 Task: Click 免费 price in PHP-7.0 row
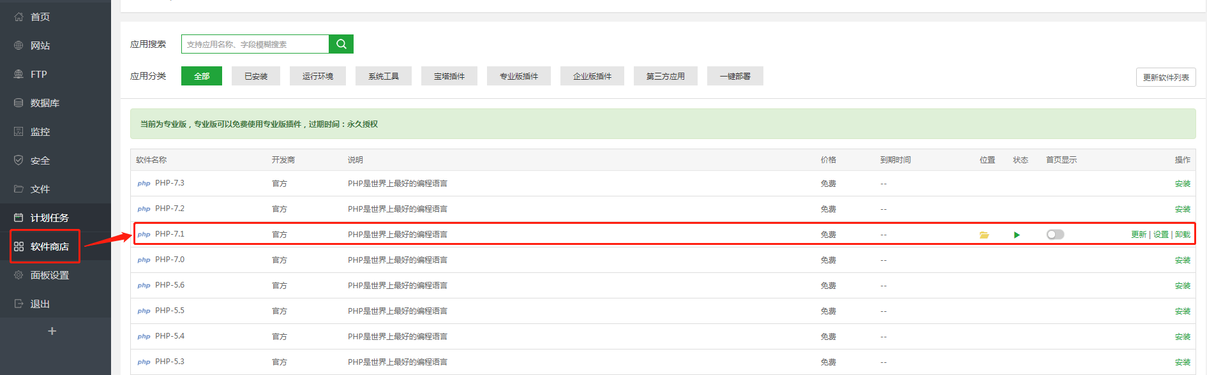(x=828, y=260)
